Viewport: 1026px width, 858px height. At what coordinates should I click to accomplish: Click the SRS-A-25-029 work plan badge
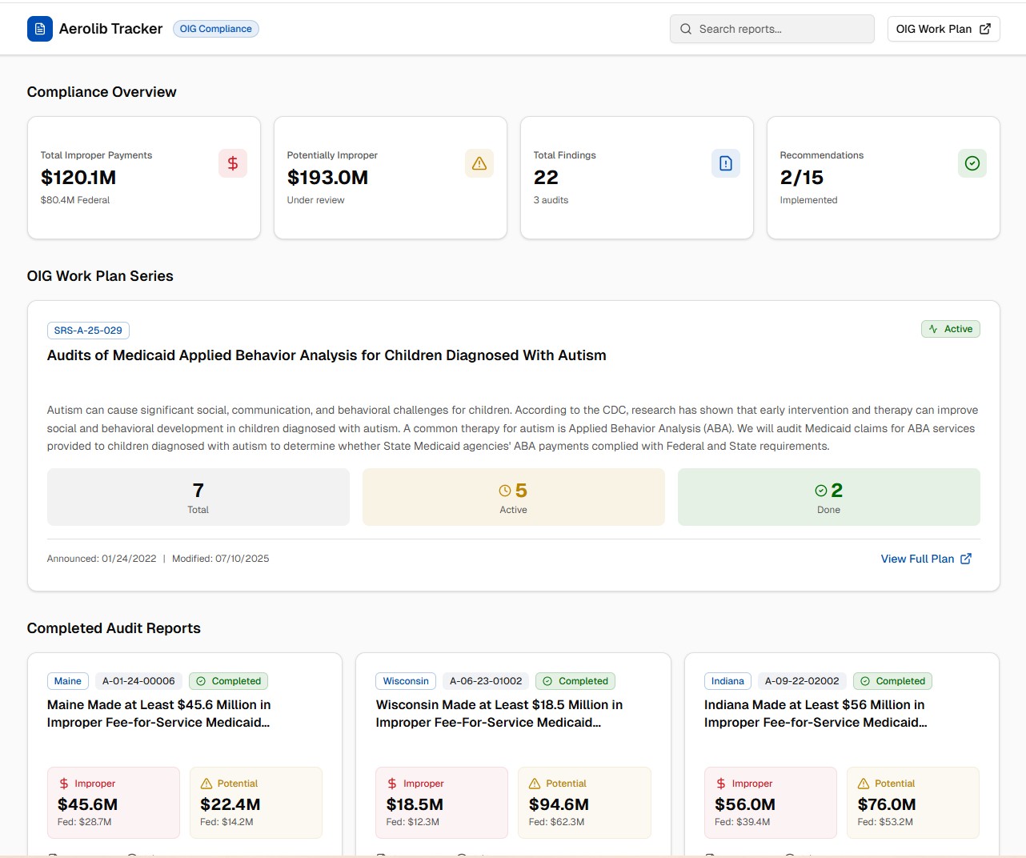click(x=88, y=330)
